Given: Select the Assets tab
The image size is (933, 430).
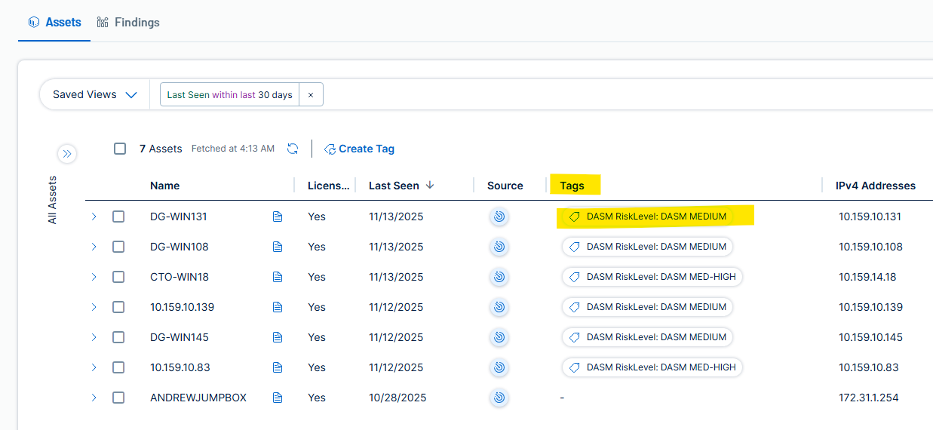Looking at the screenshot, I should pyautogui.click(x=54, y=23).
